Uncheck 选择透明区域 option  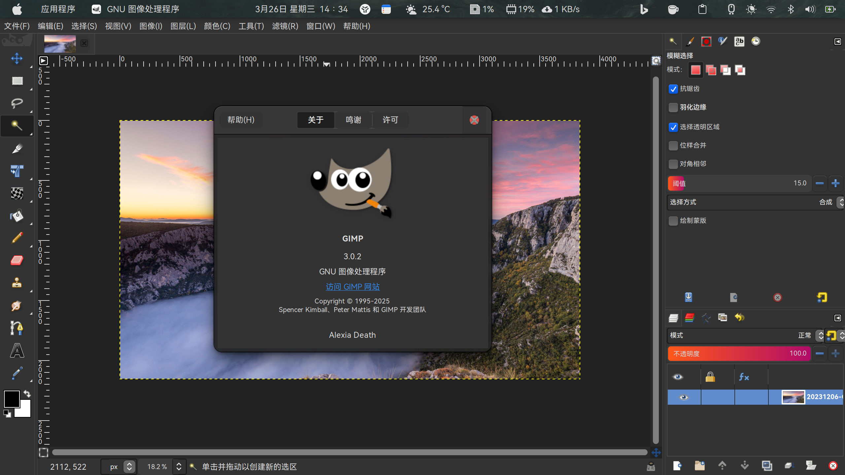pyautogui.click(x=673, y=127)
